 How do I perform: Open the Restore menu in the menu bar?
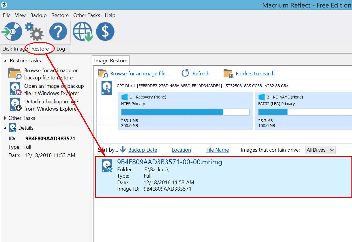(60, 15)
